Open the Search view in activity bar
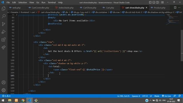The image size is (183, 103). (x=4, y=16)
